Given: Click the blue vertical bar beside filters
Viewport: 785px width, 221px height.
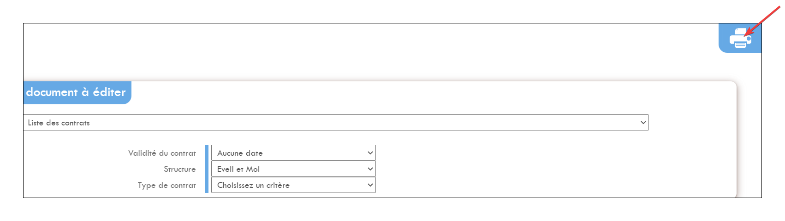Looking at the screenshot, I should tap(207, 169).
